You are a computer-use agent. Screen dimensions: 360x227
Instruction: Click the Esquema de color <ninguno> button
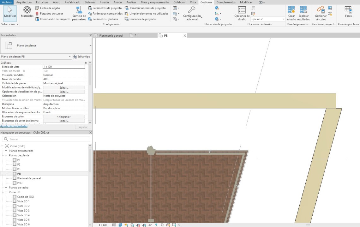pos(64,116)
